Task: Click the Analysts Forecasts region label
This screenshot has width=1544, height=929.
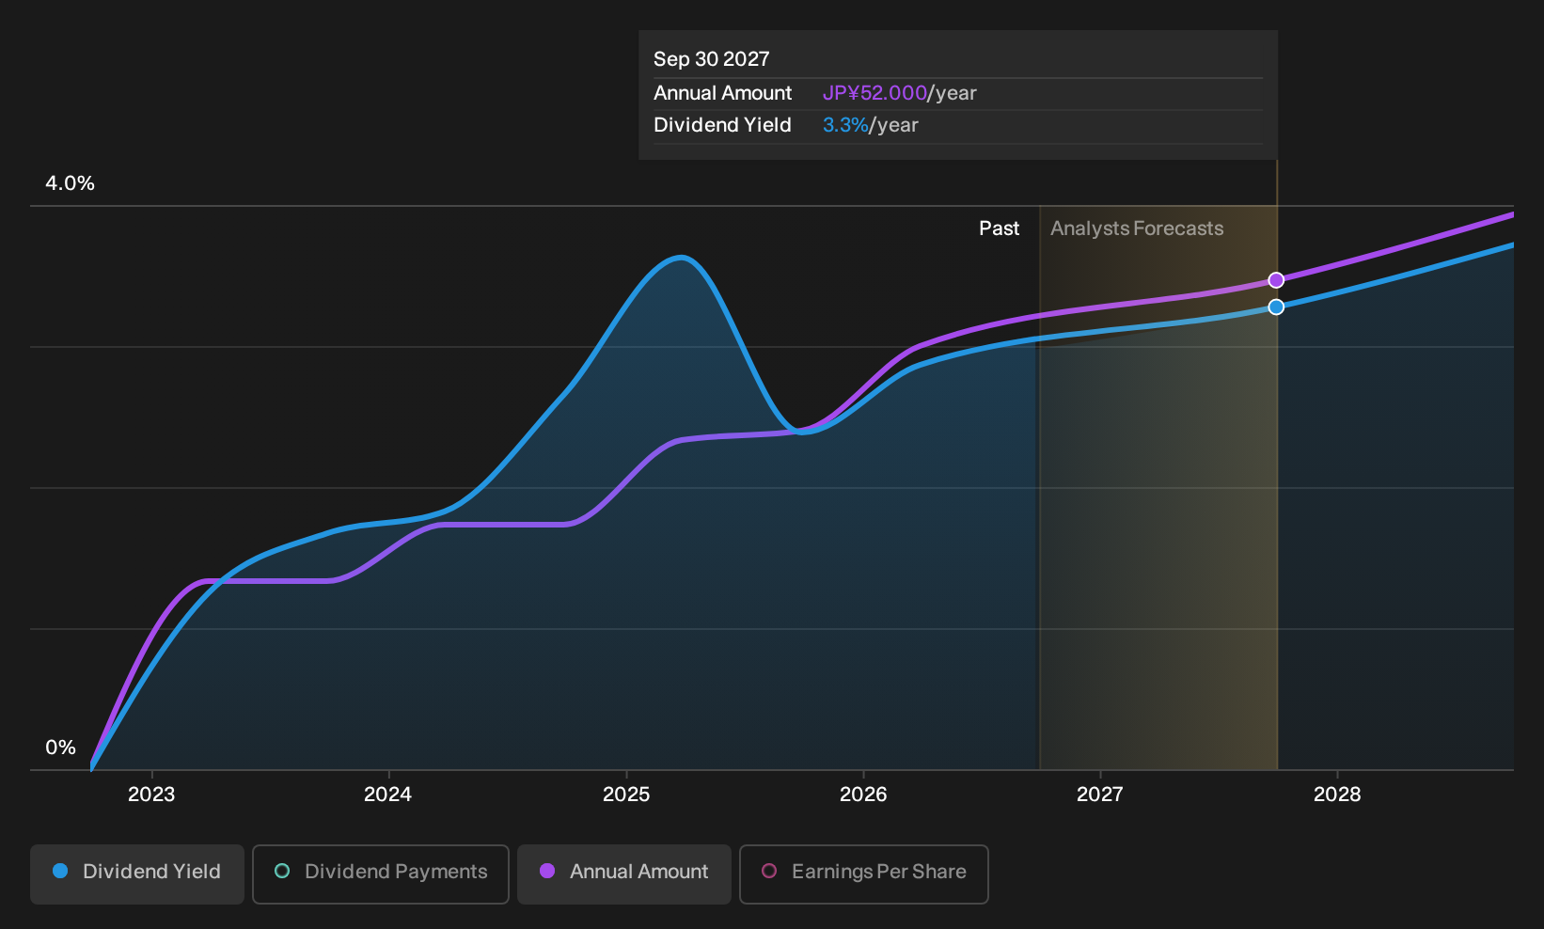Action: click(1137, 228)
